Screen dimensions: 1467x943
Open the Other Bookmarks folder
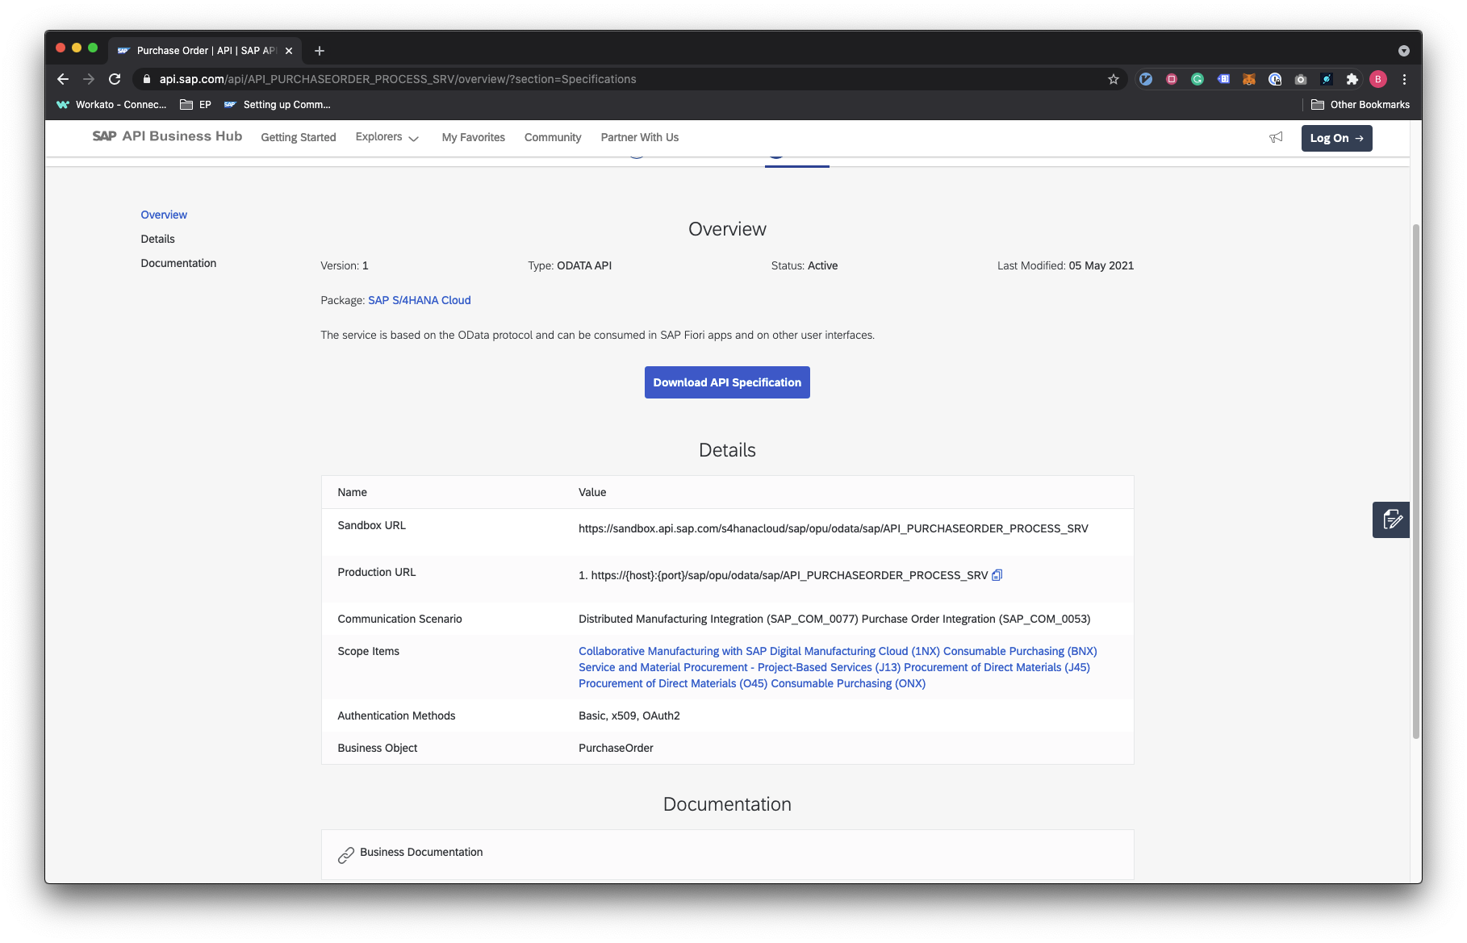point(1360,105)
